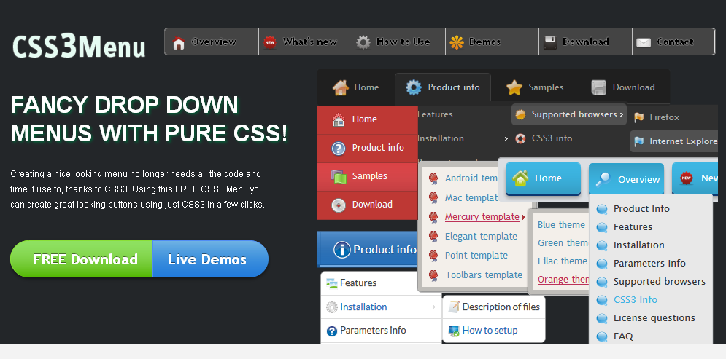Click the blue Product info accordion bar
The width and height of the screenshot is (726, 359).
[367, 250]
